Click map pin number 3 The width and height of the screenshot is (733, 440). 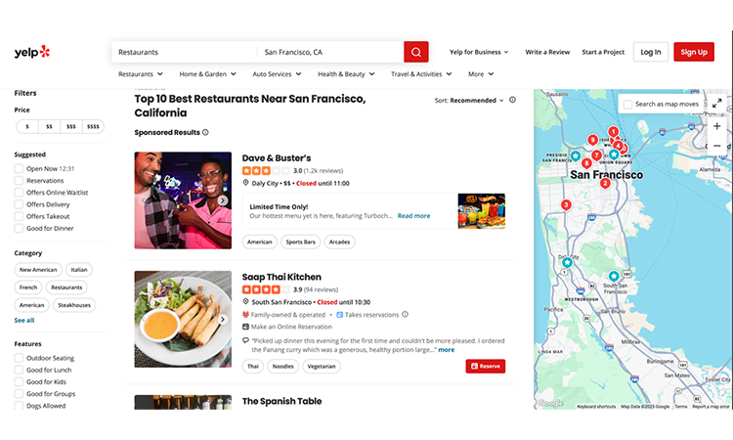pos(566,204)
